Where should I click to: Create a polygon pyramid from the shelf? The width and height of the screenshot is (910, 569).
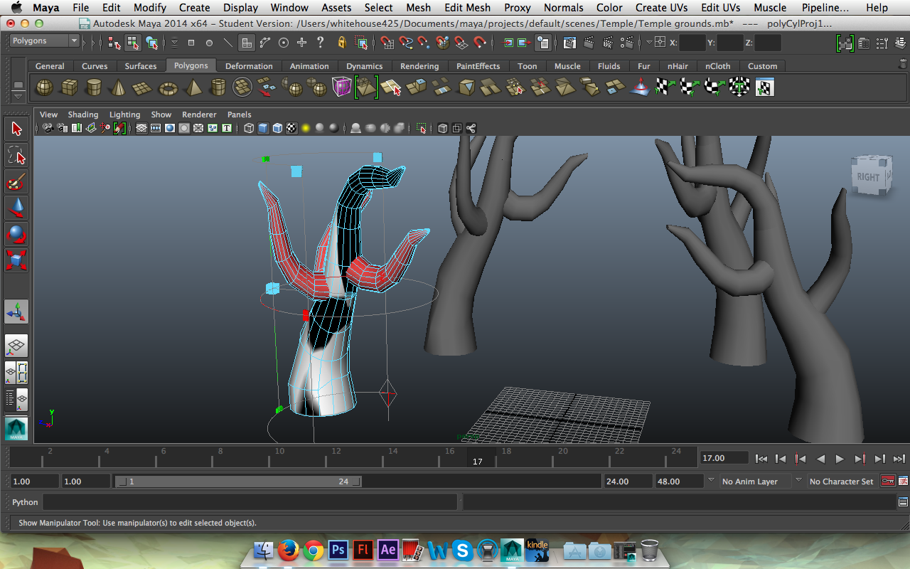(193, 87)
